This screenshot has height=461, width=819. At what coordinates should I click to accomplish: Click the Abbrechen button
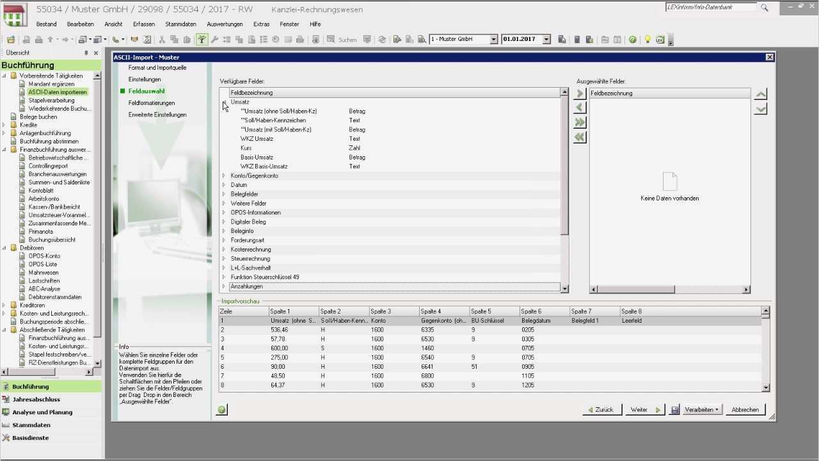[x=745, y=410]
